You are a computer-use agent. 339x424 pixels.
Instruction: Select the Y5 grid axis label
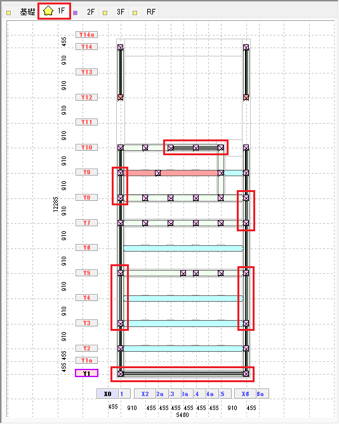click(x=86, y=273)
